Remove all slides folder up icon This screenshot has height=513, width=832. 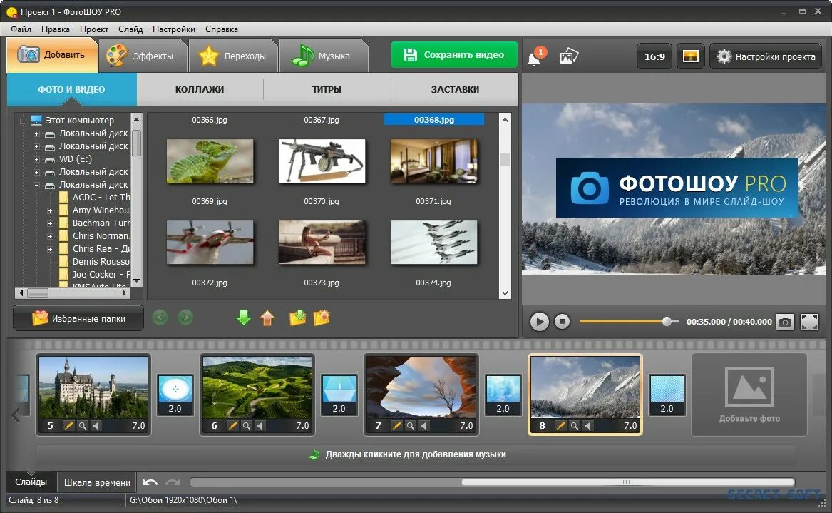[x=322, y=318]
